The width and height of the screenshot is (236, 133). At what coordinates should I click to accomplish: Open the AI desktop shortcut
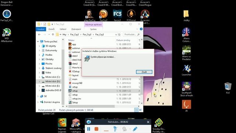(x=186, y=106)
